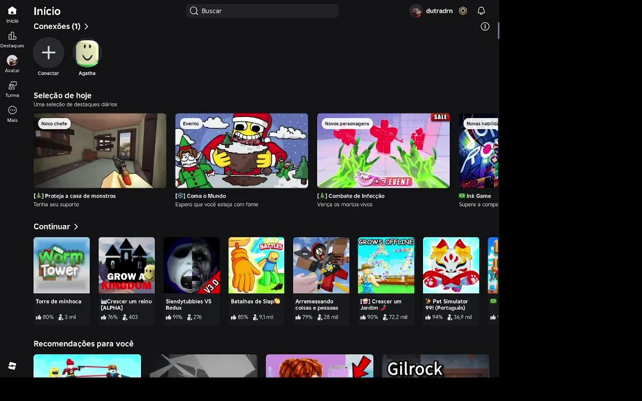Image resolution: width=642 pixels, height=401 pixels.
Task: Click the Conectar plus button
Action: 48,53
